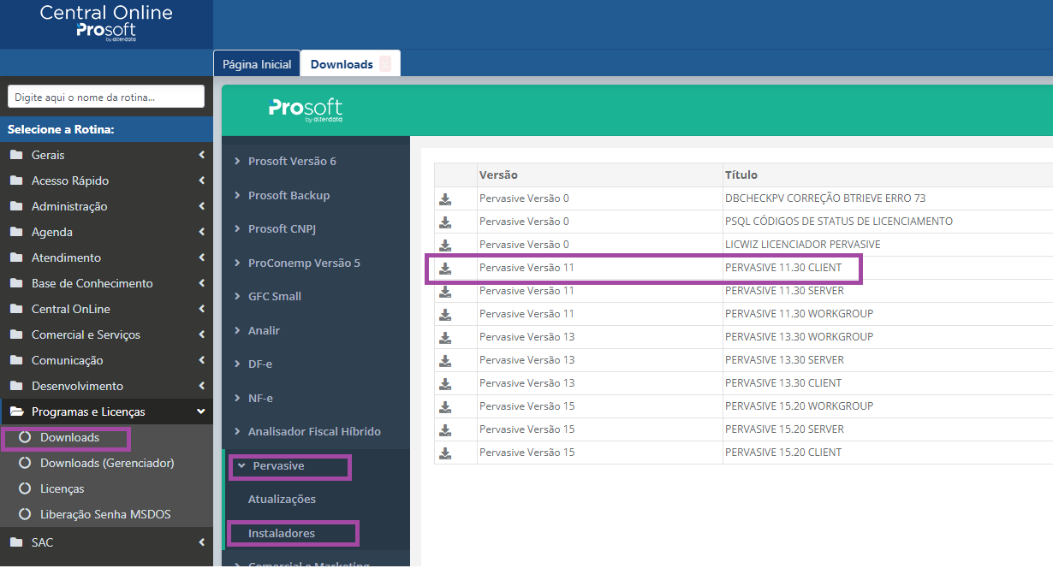The height and width of the screenshot is (586, 1053).
Task: Download DBCHECKPV CORREÇÃO BTRIEVE ERRO 73 file
Action: tap(445, 198)
